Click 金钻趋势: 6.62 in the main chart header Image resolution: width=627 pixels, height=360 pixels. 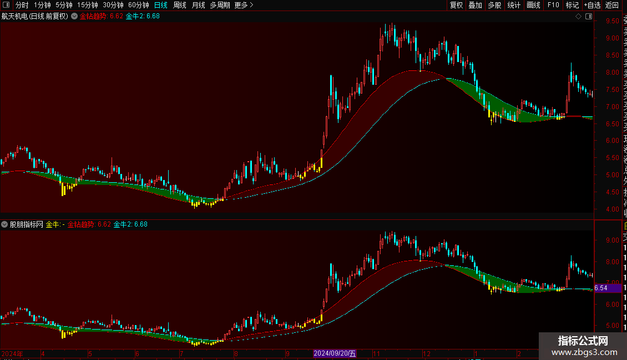[101, 17]
